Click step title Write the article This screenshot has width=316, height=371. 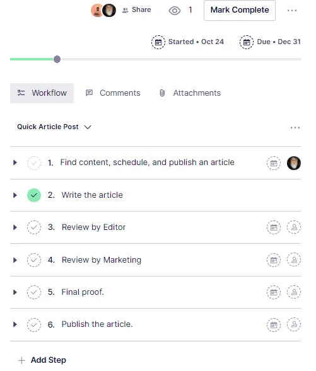(92, 195)
